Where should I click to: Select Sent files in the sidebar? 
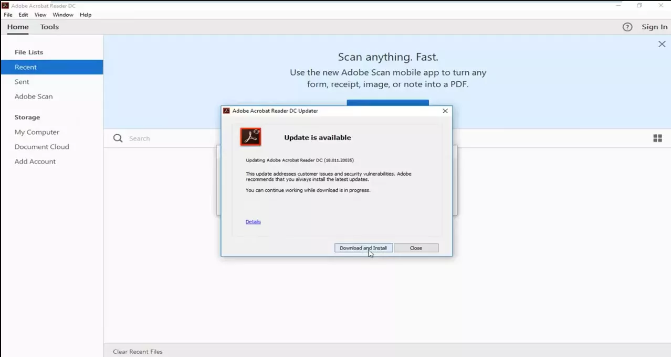(22, 82)
